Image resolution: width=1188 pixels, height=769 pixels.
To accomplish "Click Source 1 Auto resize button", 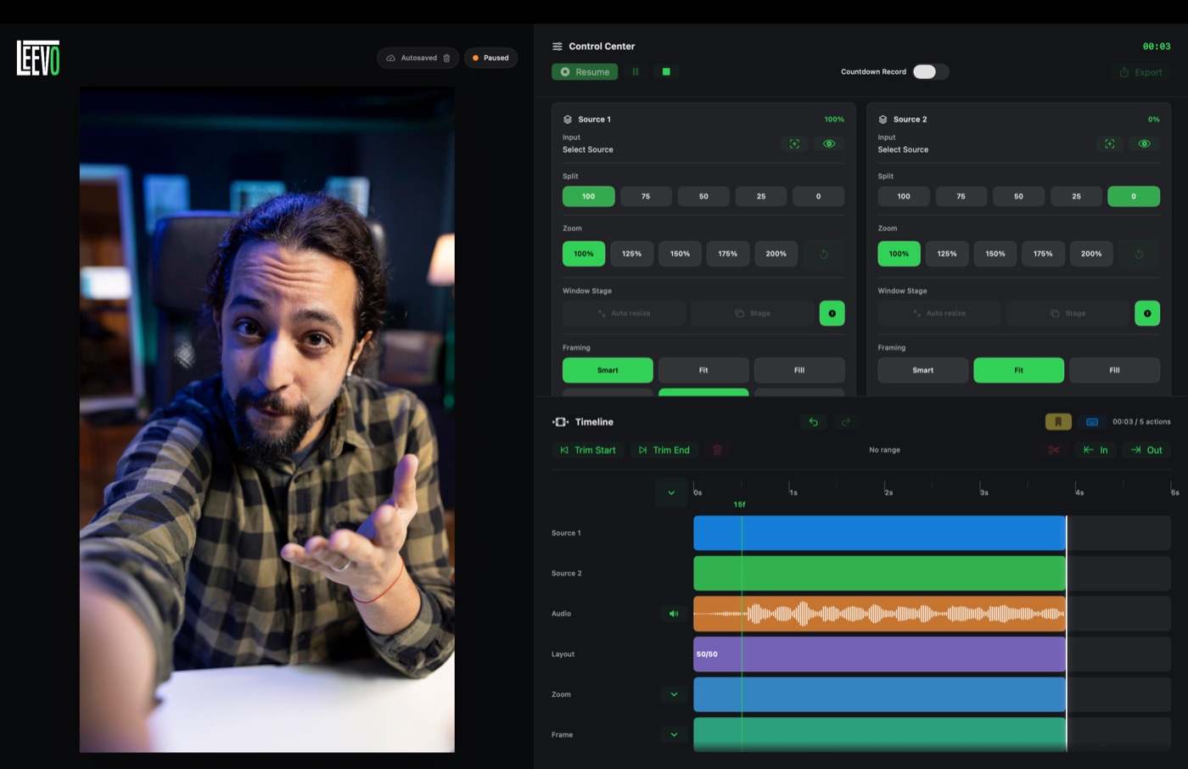I will click(x=624, y=313).
